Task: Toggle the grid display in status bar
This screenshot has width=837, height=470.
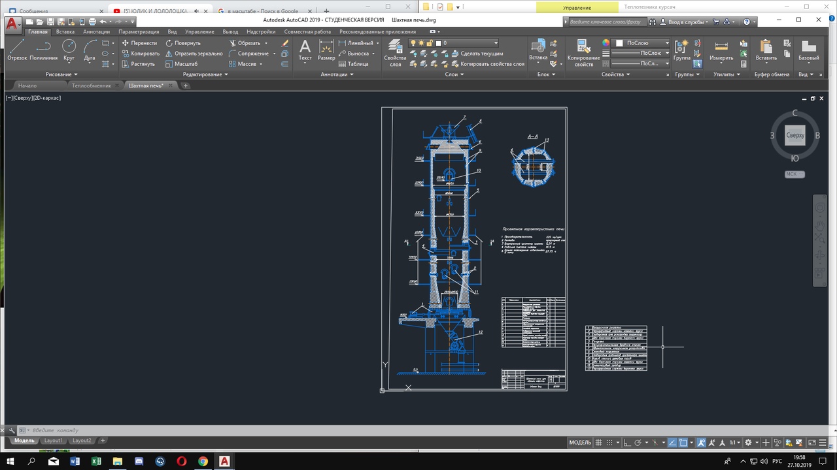Action: click(598, 443)
